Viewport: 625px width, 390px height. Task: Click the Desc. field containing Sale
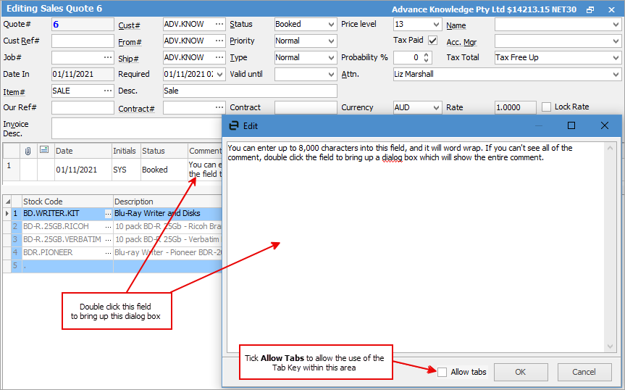250,91
